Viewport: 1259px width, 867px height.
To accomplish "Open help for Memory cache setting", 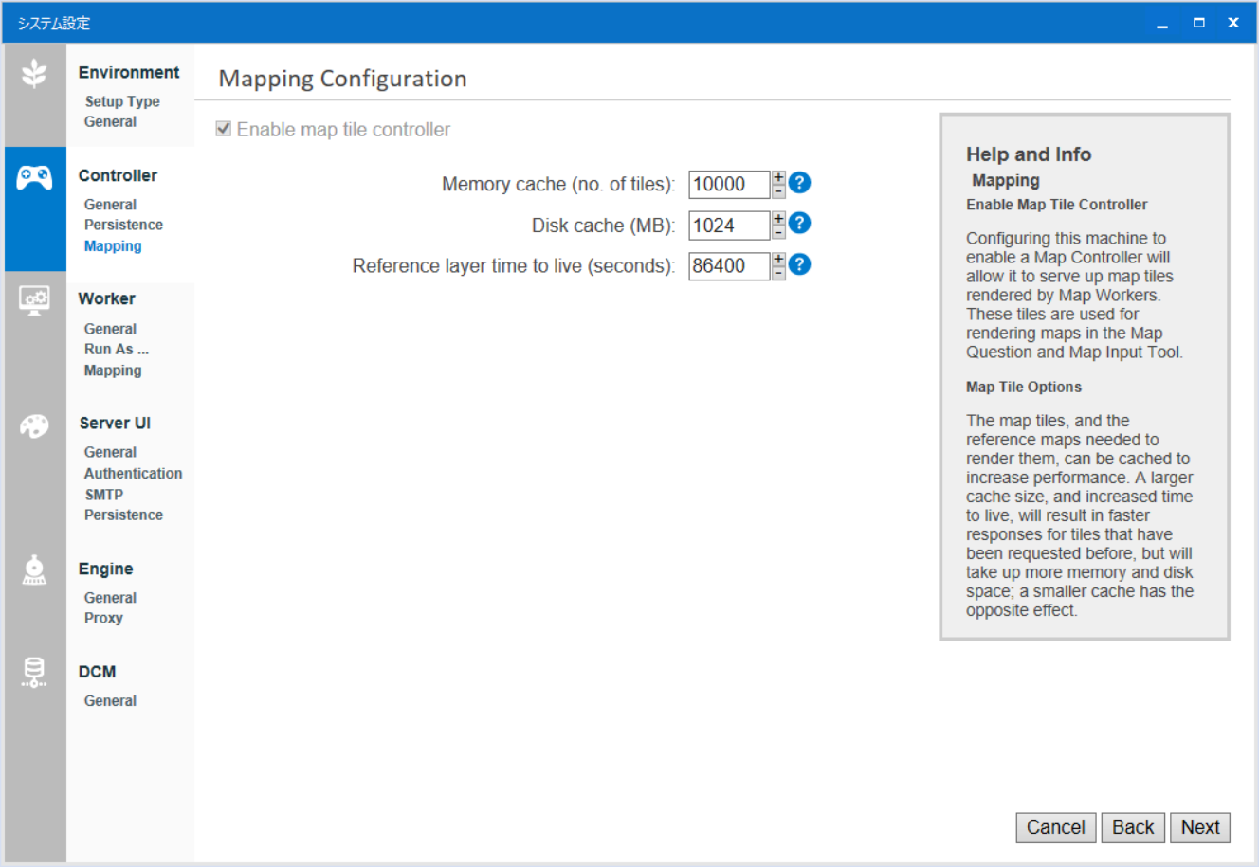I will pyautogui.click(x=799, y=183).
